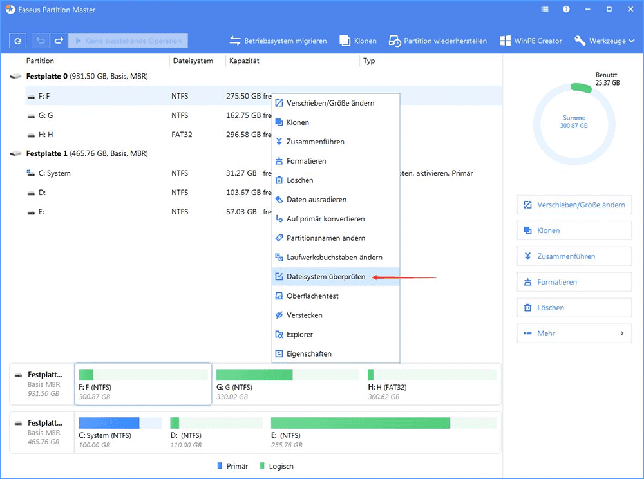Choose Verstecken in context menu
The width and height of the screenshot is (644, 479).
336,315
